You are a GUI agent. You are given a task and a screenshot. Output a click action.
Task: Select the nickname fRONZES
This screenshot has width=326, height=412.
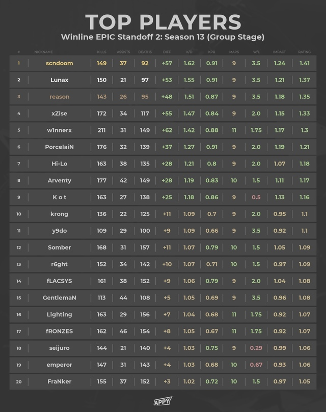pyautogui.click(x=60, y=332)
